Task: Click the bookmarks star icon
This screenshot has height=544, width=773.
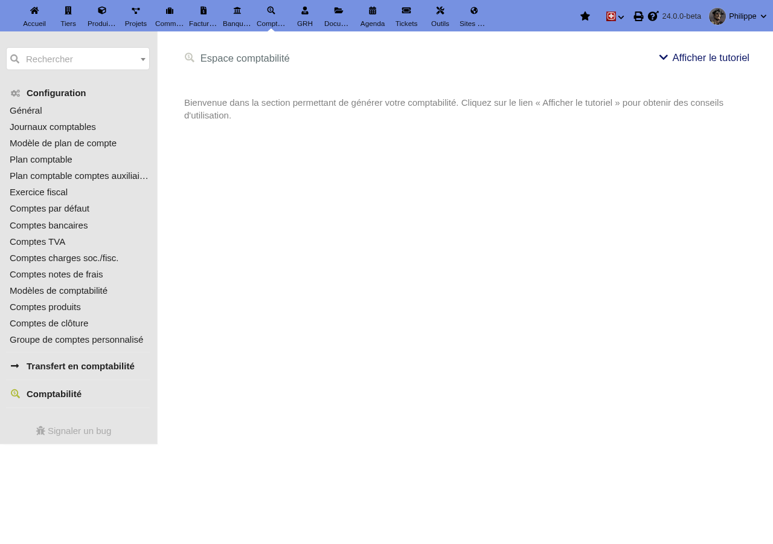Action: point(585,16)
